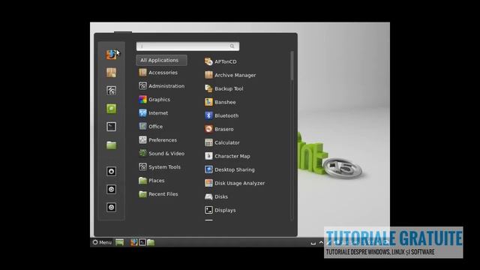Select the All Applications category
This screenshot has height=270, width=480.
[x=162, y=60]
